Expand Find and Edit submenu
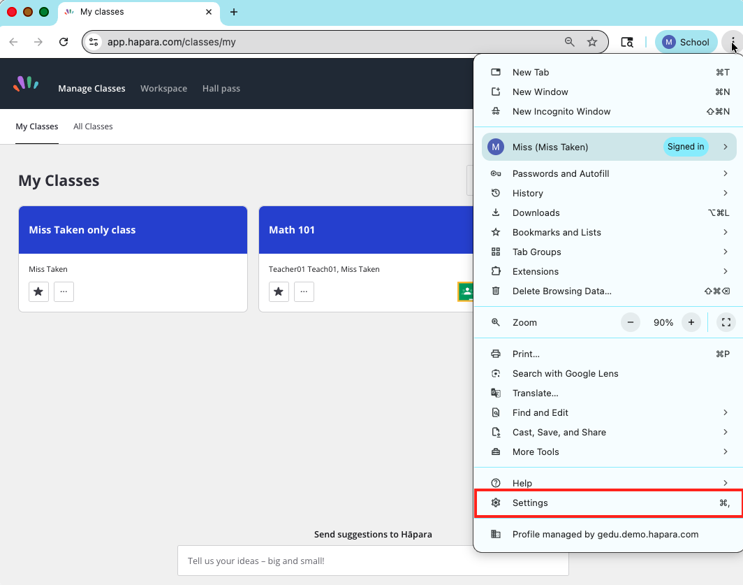743x585 pixels. coord(608,413)
